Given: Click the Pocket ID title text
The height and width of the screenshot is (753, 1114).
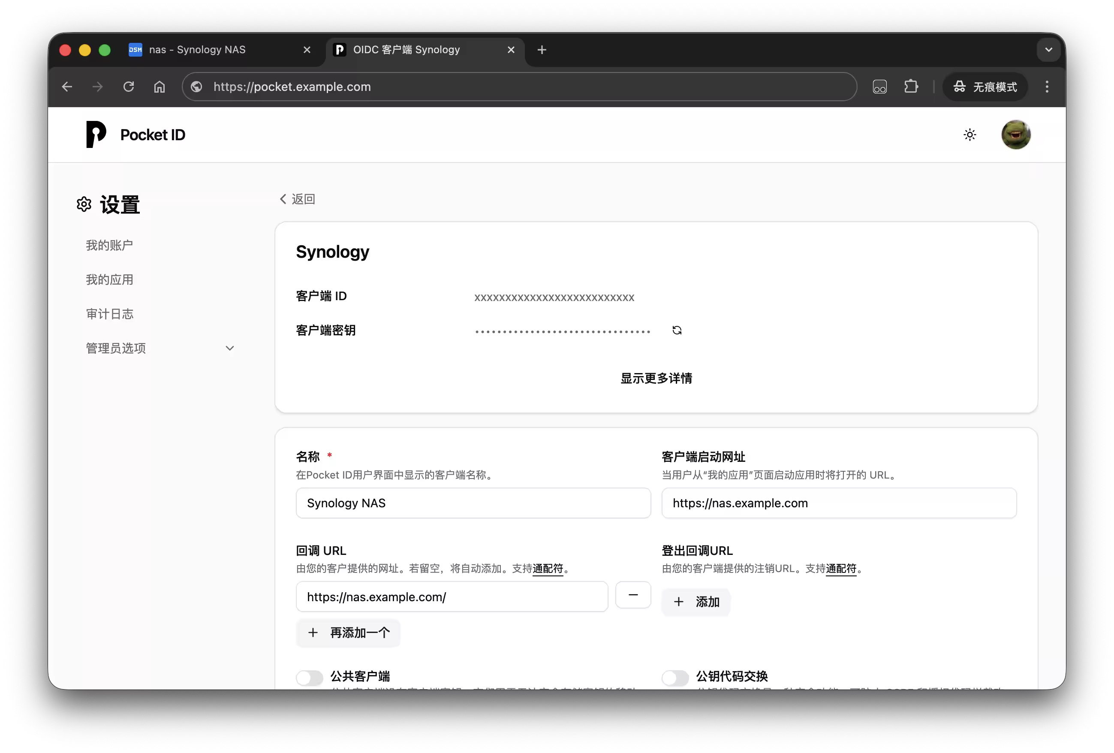Looking at the screenshot, I should point(152,135).
